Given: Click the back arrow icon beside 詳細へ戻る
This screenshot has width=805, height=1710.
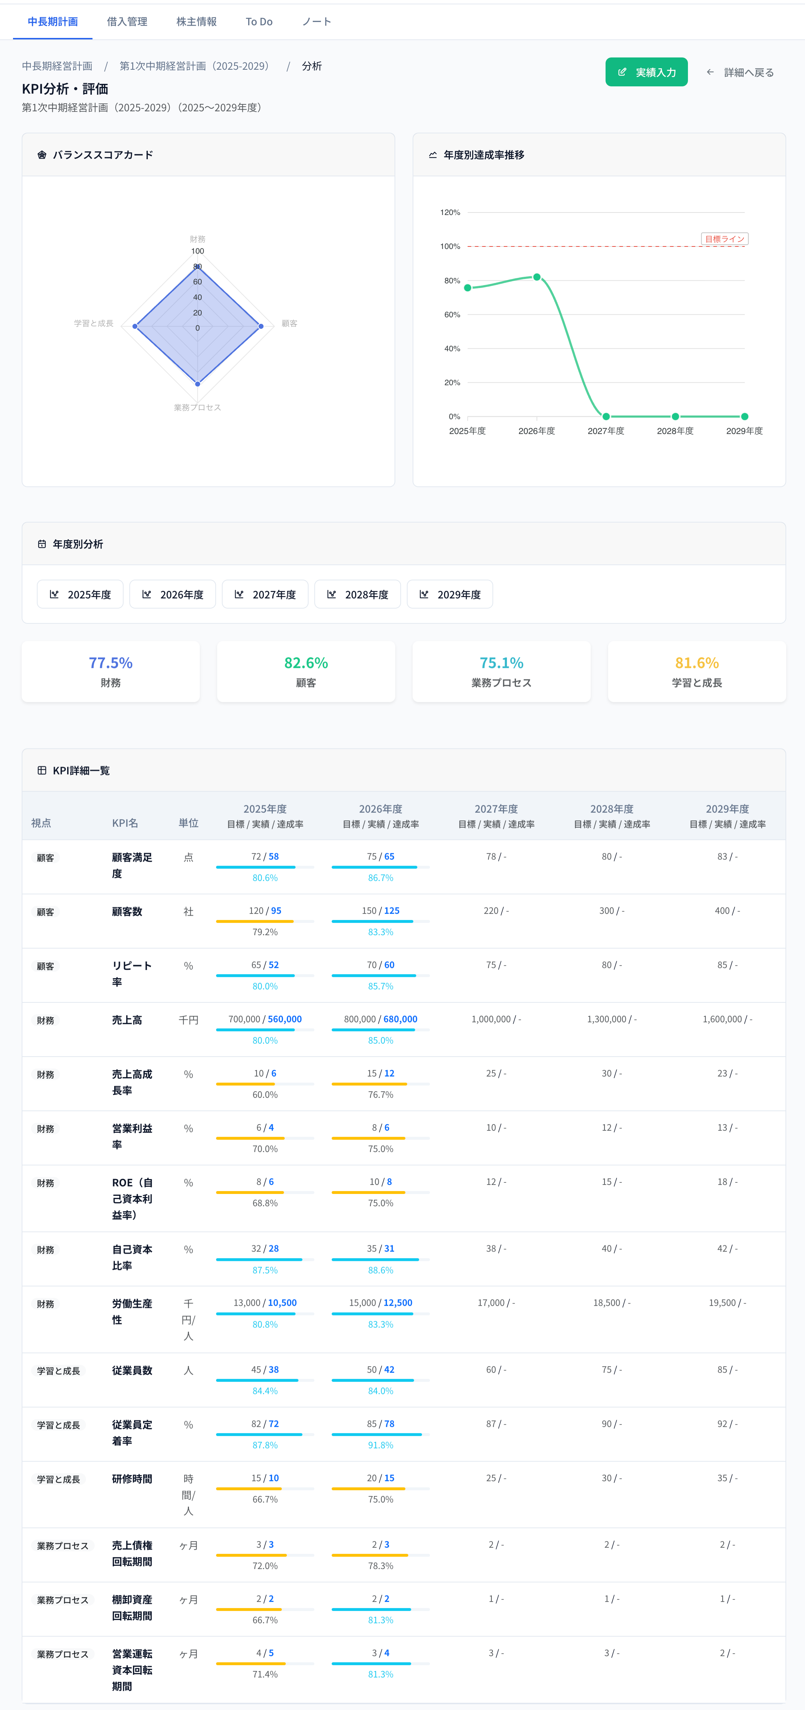Looking at the screenshot, I should (710, 72).
